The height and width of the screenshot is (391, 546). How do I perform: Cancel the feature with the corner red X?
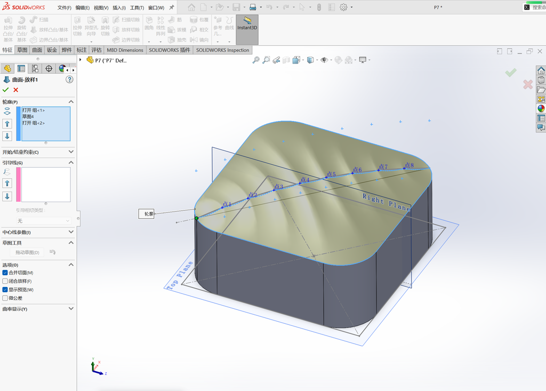528,84
